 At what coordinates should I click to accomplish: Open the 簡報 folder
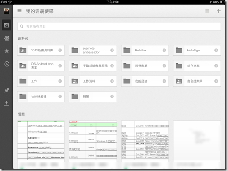click(93, 97)
